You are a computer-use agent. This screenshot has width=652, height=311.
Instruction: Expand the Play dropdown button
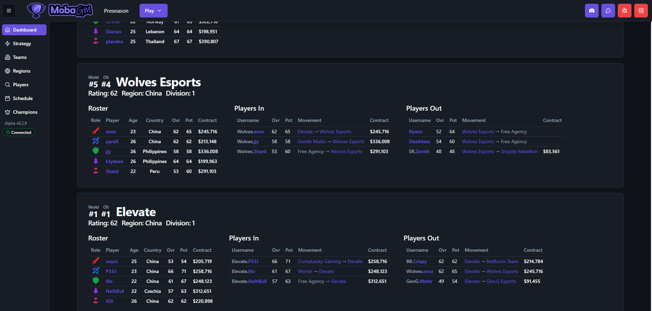[x=153, y=11]
